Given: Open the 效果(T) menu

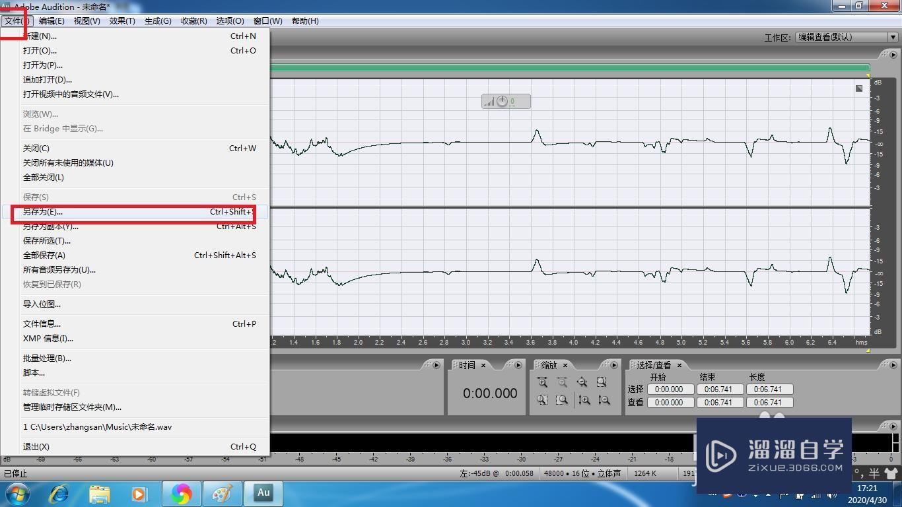Looking at the screenshot, I should tap(122, 21).
